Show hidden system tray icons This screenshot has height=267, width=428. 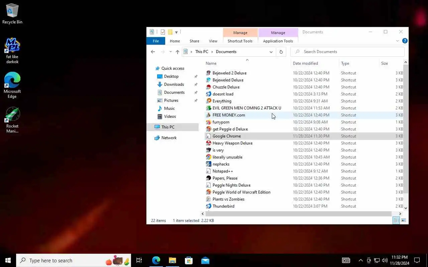[x=360, y=260]
